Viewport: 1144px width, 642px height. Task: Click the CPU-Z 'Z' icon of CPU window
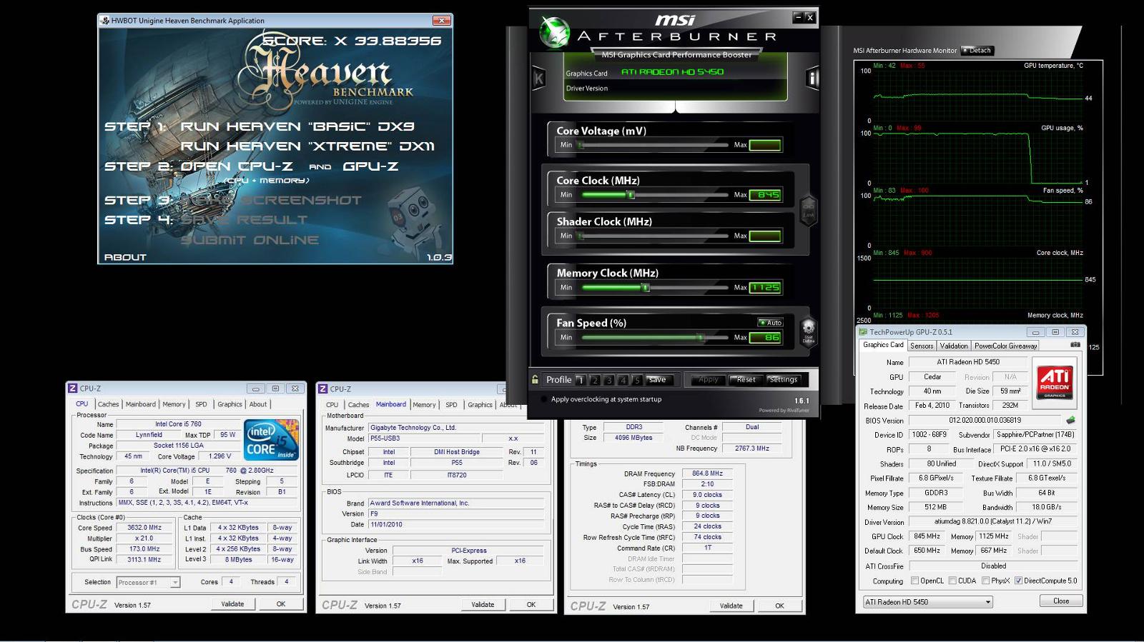coord(72,388)
